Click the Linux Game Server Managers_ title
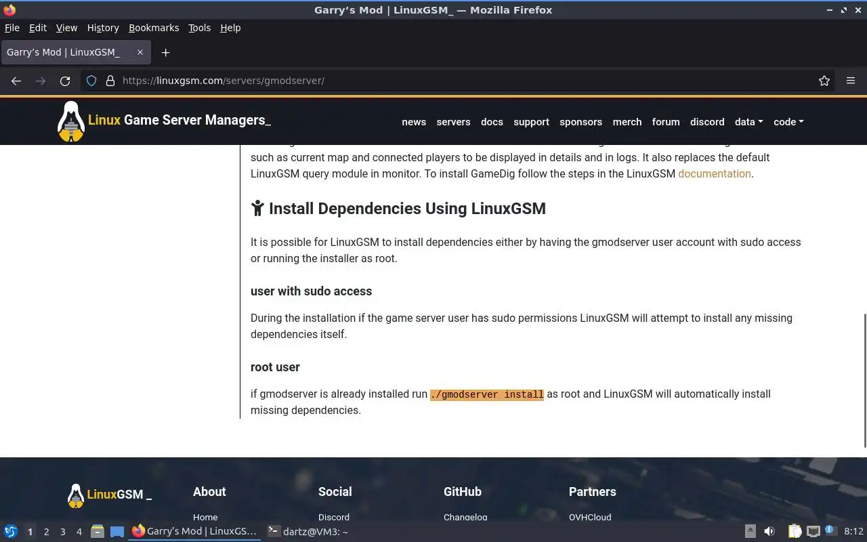Viewport: 867px width, 542px height. pos(179,120)
